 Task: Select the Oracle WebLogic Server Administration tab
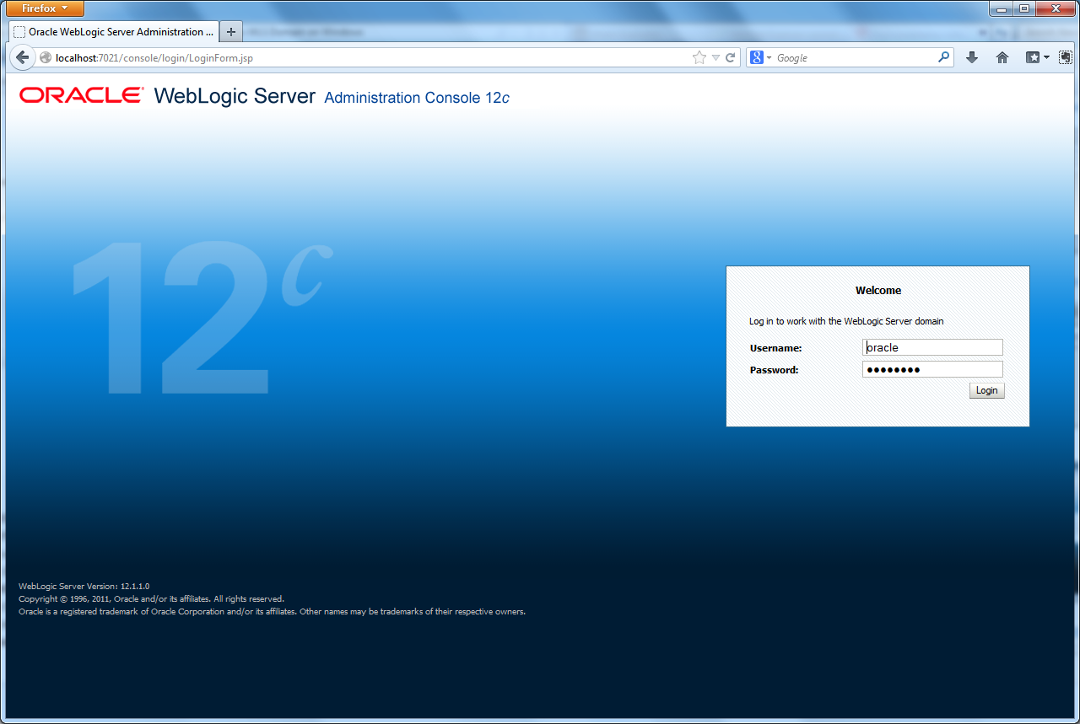point(113,32)
